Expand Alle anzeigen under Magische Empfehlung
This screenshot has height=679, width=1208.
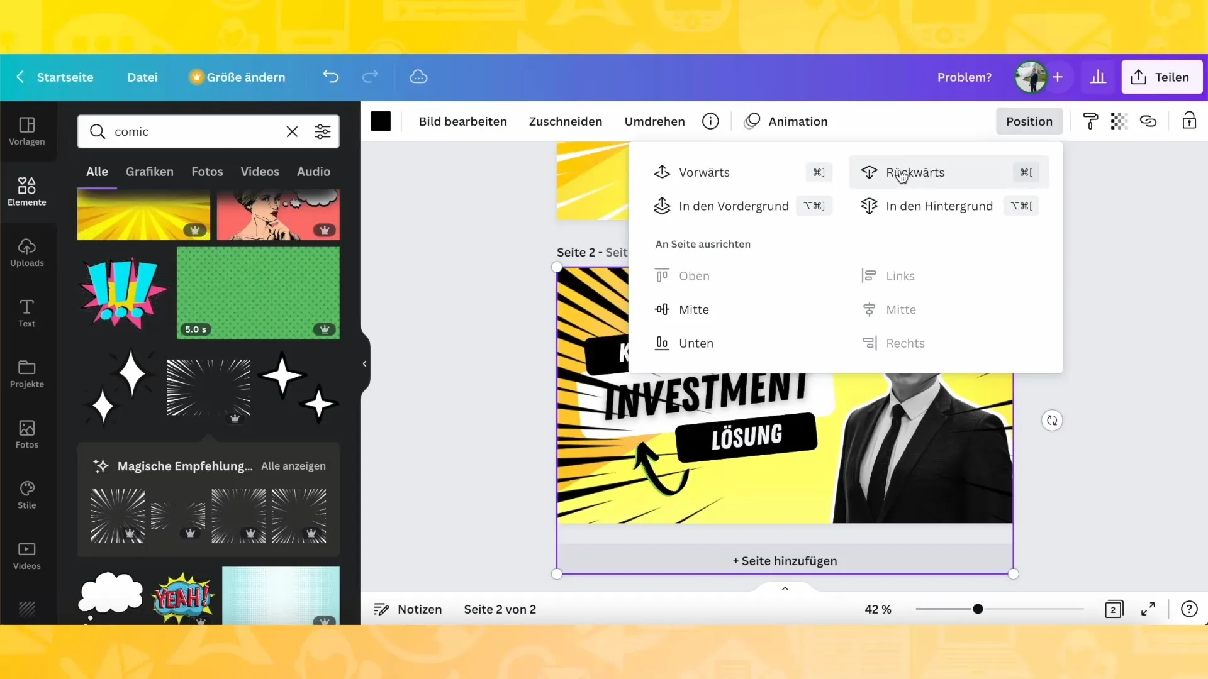(x=294, y=466)
